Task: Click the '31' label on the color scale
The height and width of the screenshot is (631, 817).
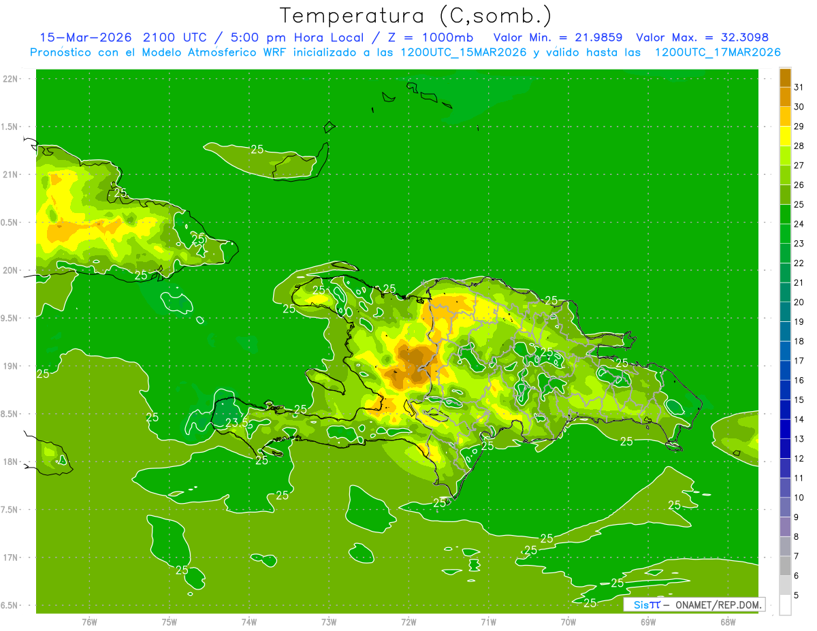Action: pos(799,88)
